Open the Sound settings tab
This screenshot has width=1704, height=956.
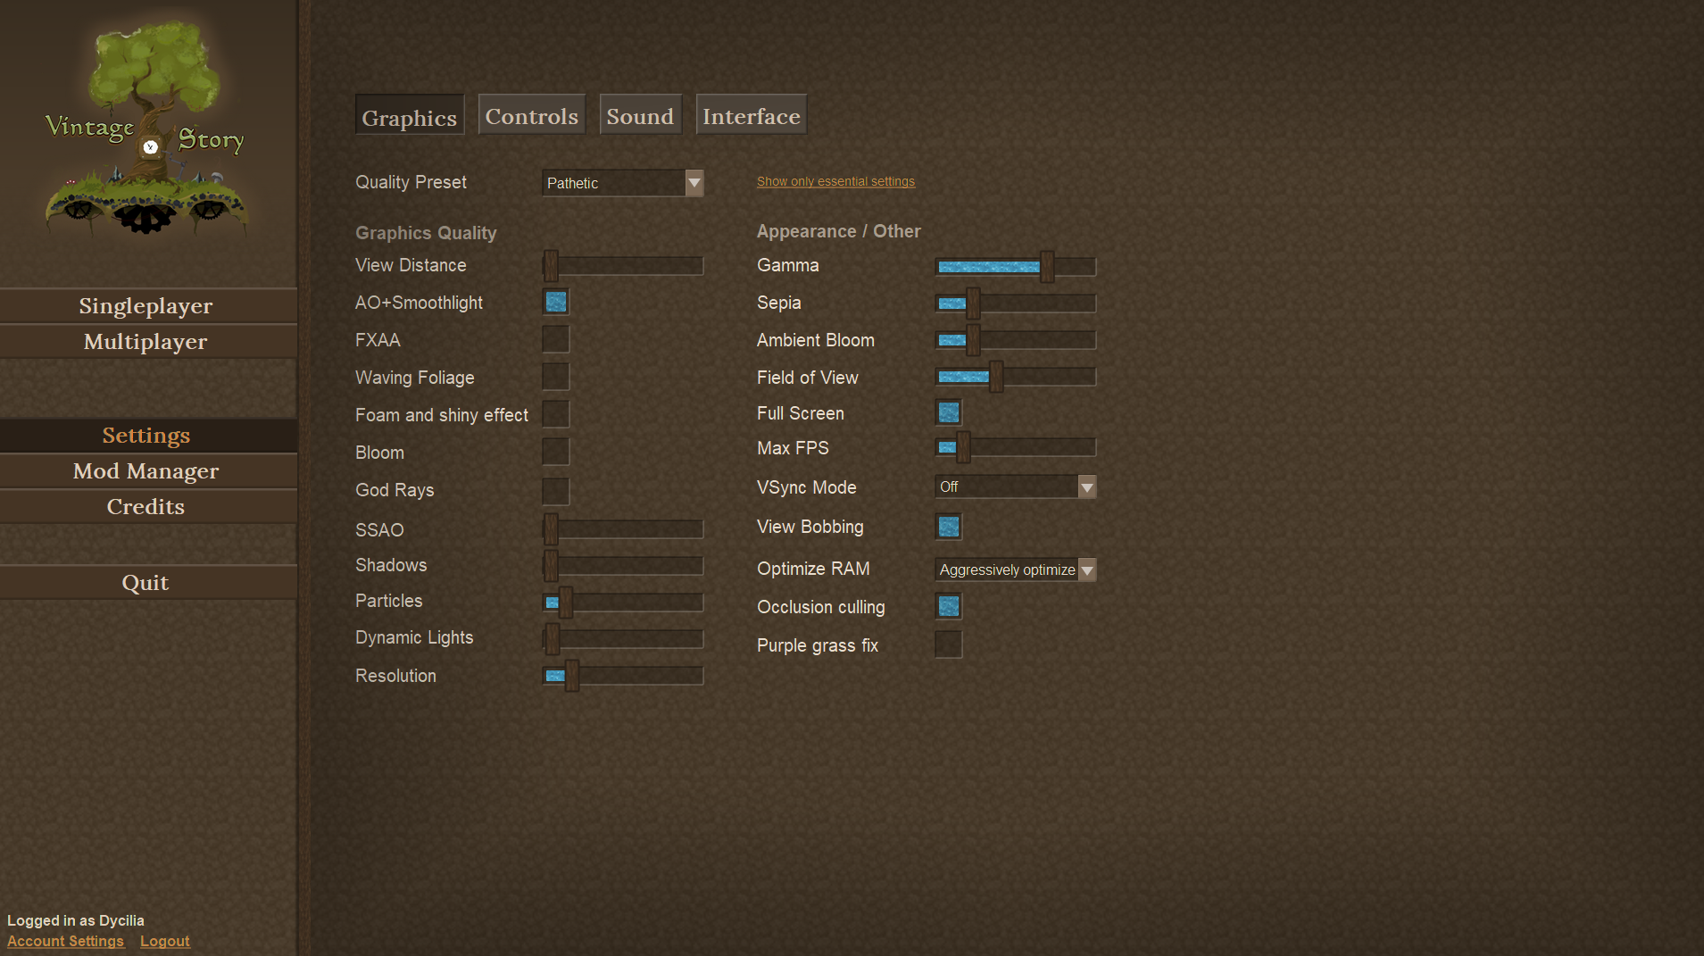coord(640,116)
